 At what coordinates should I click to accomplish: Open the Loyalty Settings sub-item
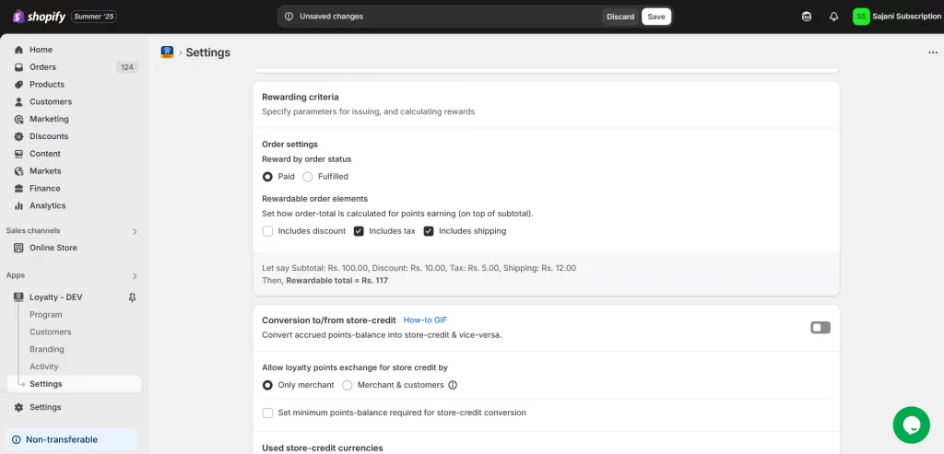[74, 384]
